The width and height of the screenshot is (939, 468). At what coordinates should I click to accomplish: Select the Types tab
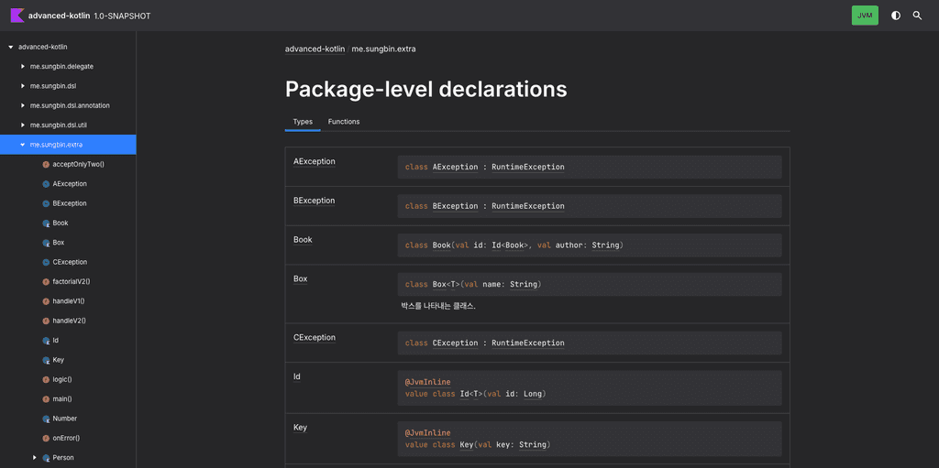[x=303, y=122]
